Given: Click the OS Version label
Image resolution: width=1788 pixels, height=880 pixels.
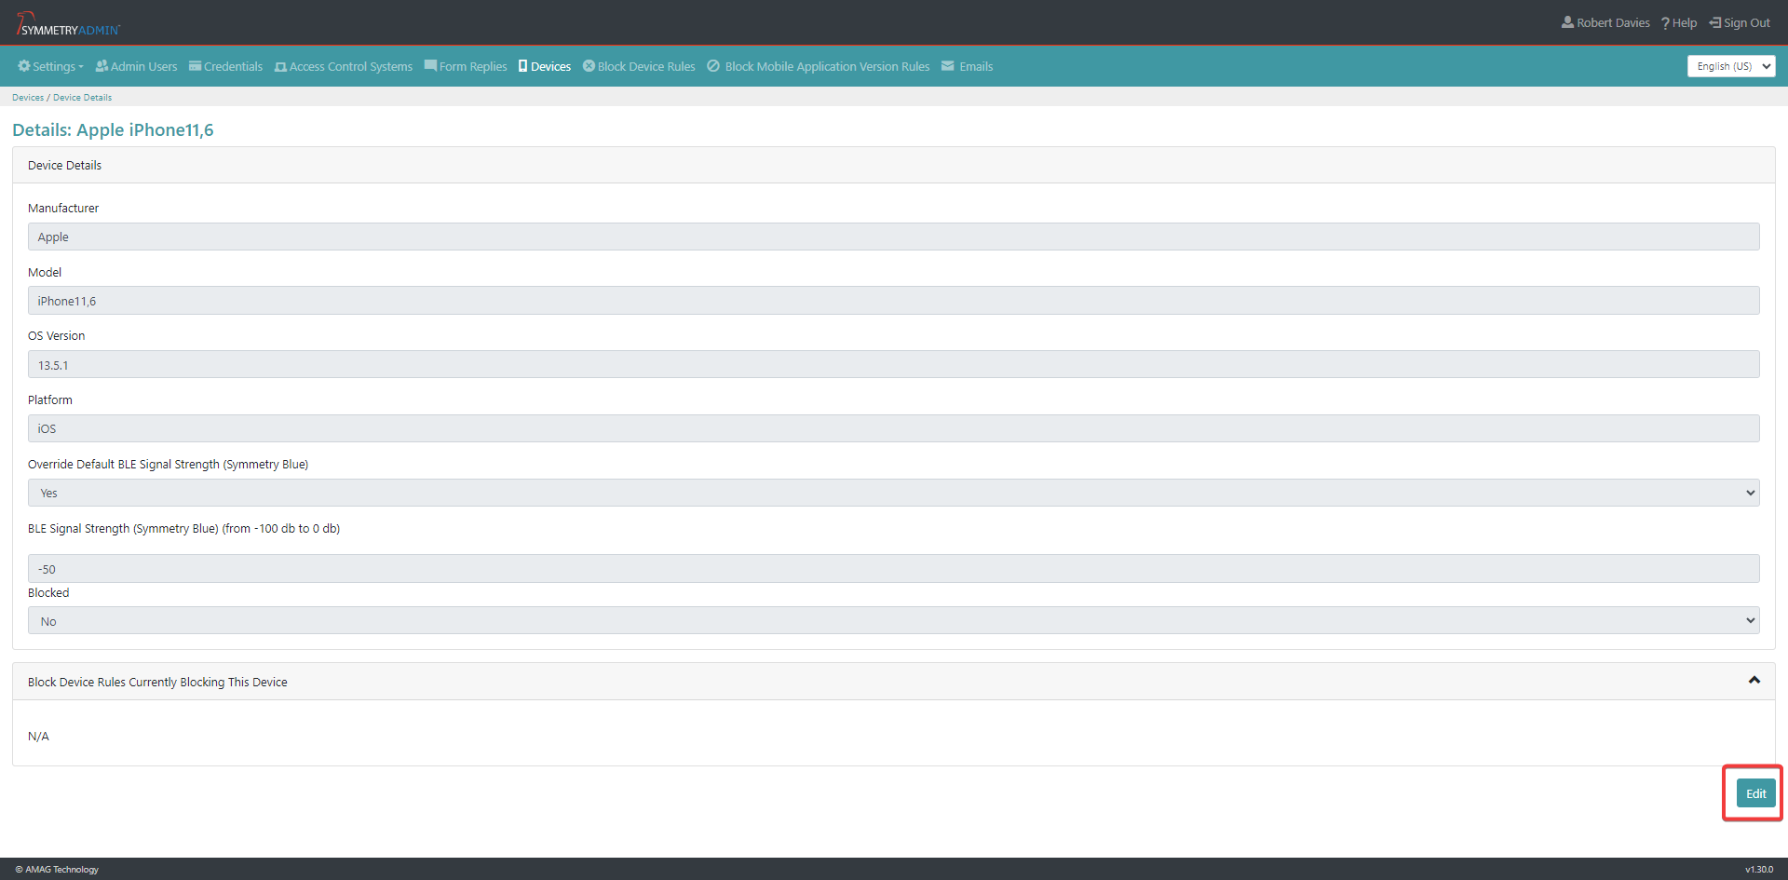Looking at the screenshot, I should click(56, 335).
